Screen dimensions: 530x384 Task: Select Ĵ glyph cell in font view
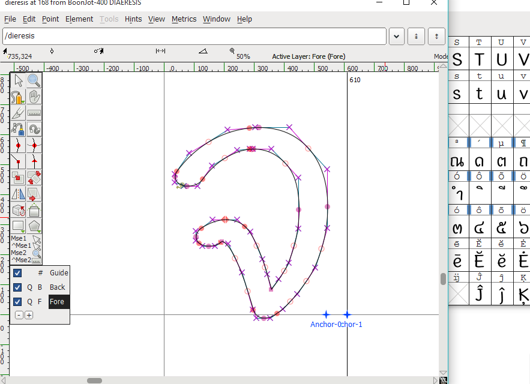[480, 293]
